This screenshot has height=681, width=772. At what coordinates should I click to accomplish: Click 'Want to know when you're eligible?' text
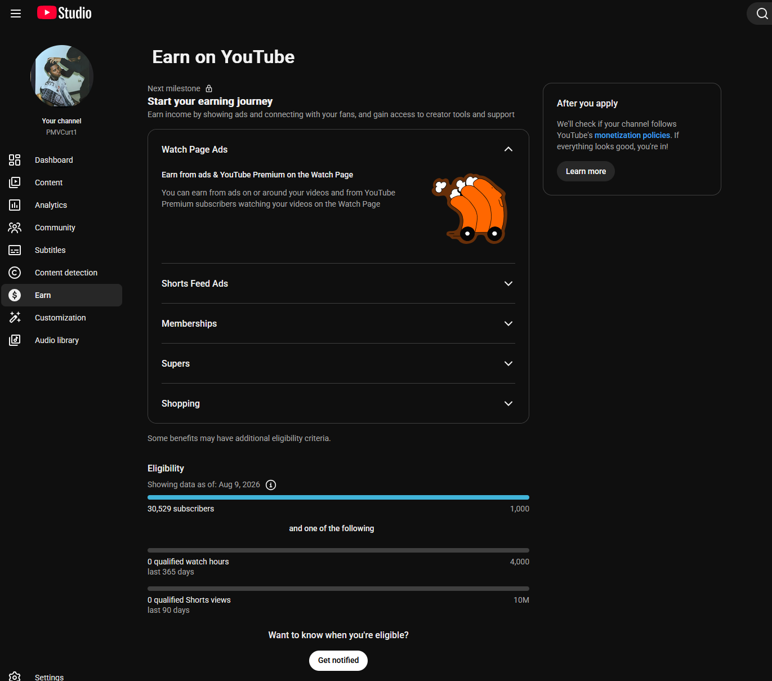pyautogui.click(x=338, y=635)
